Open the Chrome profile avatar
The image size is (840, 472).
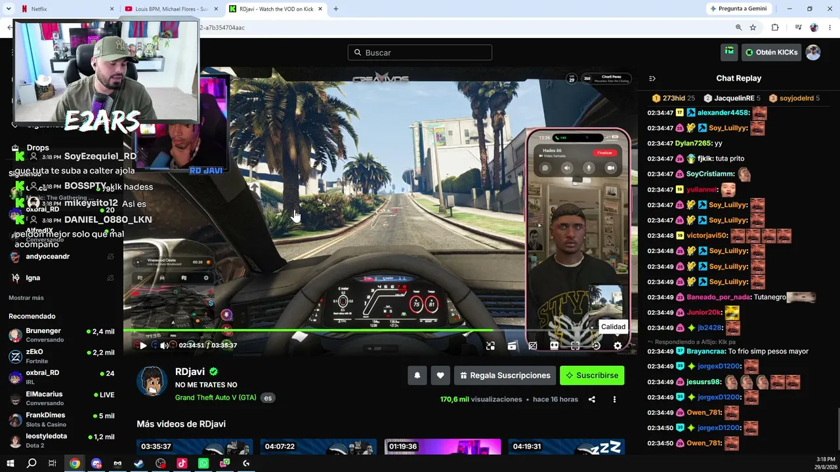click(814, 28)
